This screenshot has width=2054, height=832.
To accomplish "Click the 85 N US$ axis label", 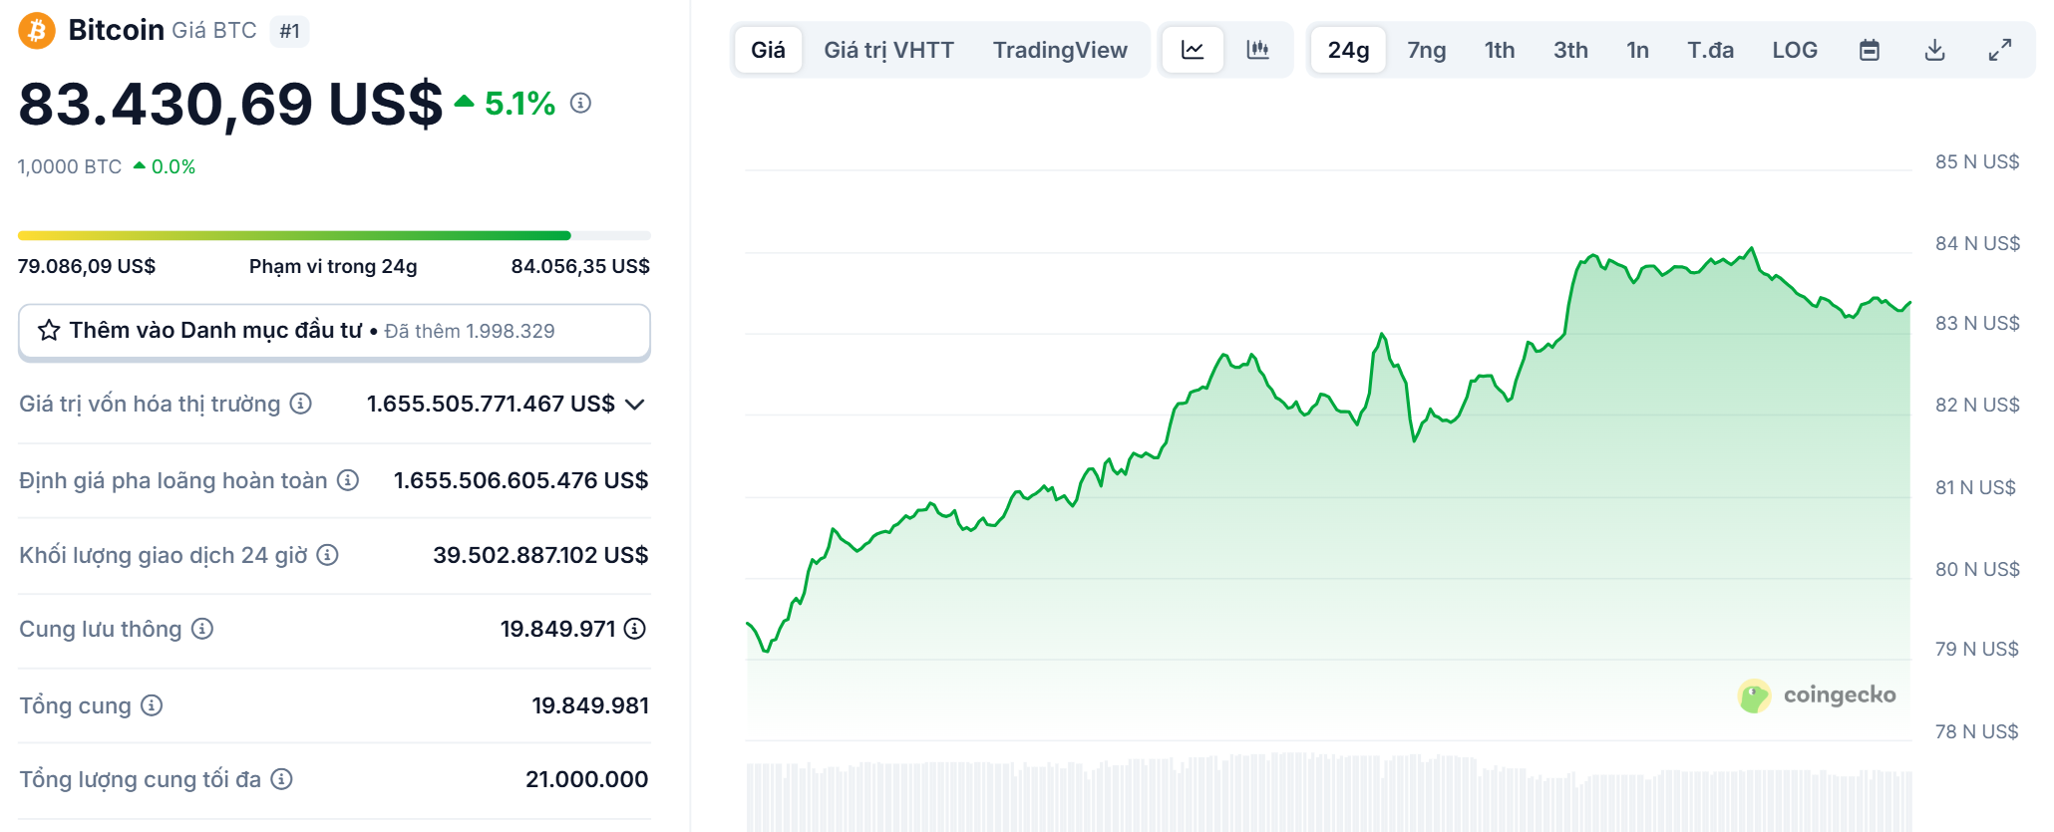I will [x=1977, y=161].
